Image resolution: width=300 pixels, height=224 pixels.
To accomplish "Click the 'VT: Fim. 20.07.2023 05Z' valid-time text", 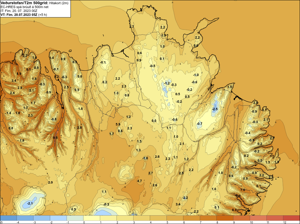I will (19, 14).
